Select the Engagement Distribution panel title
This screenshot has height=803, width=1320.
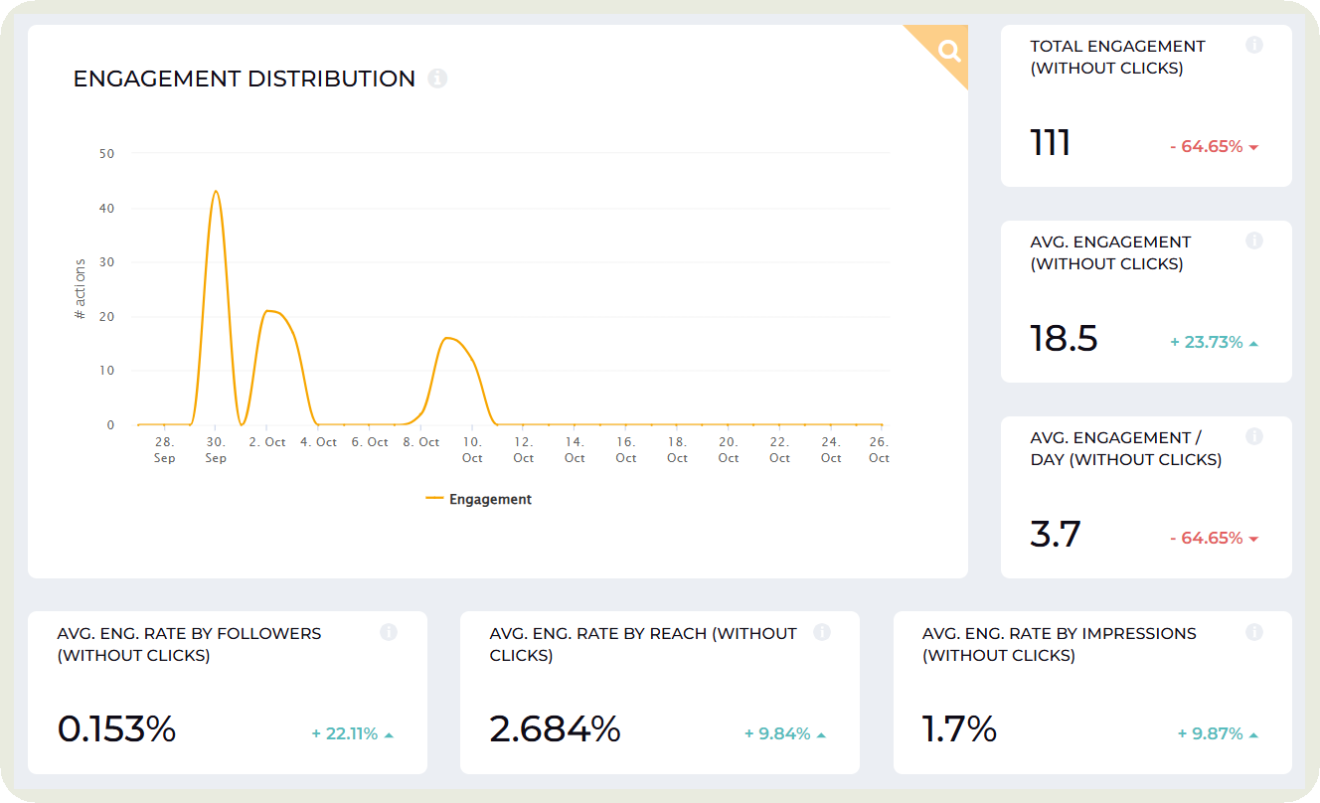(x=244, y=79)
